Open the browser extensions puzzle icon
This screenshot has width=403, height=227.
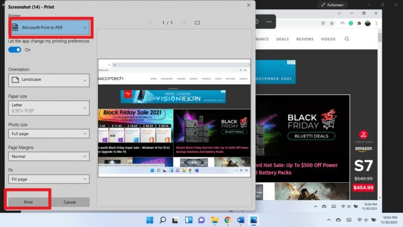359,23
